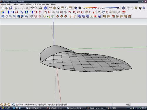Click the New file icon
The height and width of the screenshot is (110, 147).
3,8
